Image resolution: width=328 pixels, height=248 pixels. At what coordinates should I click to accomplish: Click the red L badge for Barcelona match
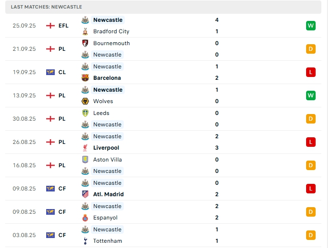311,72
